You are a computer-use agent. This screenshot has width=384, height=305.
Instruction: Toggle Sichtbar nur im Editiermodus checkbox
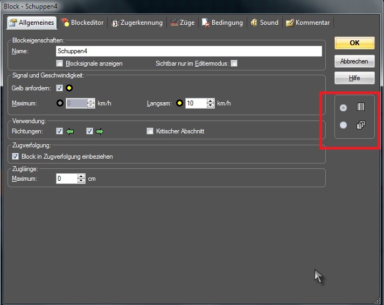[234, 63]
